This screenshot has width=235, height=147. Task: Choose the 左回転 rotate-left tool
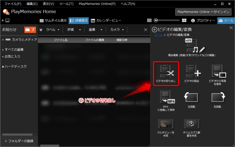point(192,100)
